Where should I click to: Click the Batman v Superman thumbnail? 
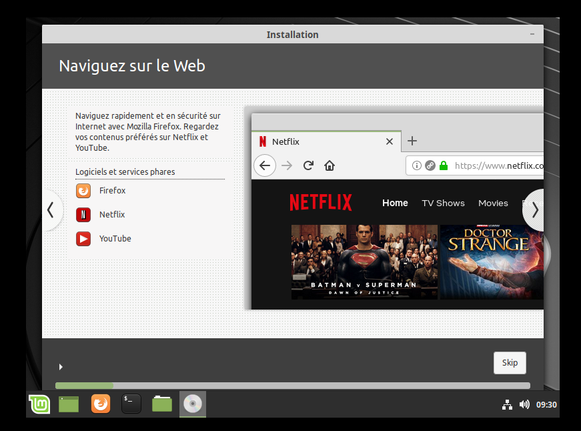(364, 262)
